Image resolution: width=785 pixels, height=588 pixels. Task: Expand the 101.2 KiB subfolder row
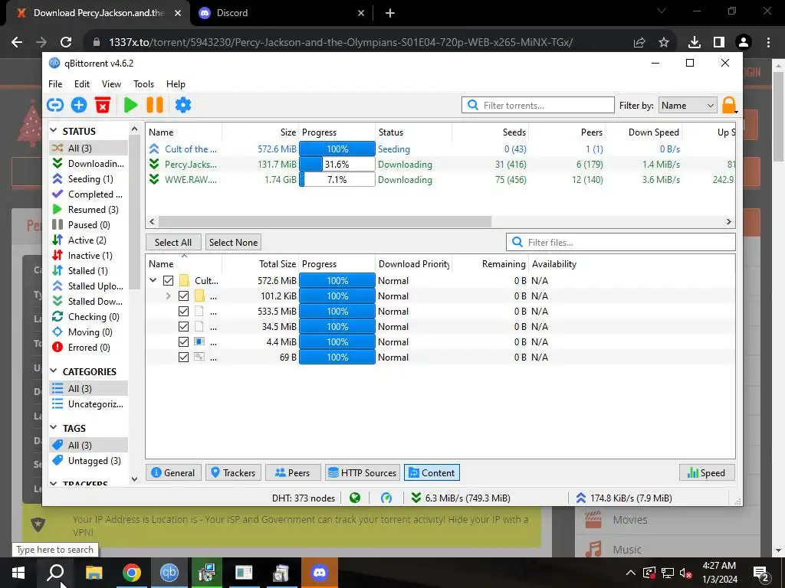[x=168, y=296]
